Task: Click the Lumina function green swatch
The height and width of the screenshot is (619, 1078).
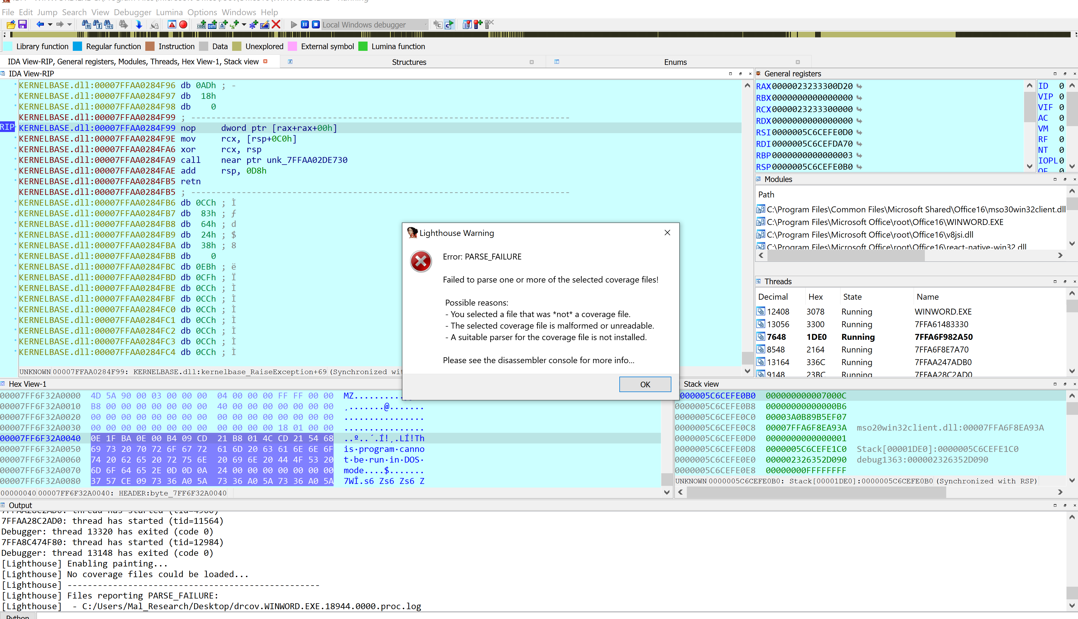Action: 363,46
